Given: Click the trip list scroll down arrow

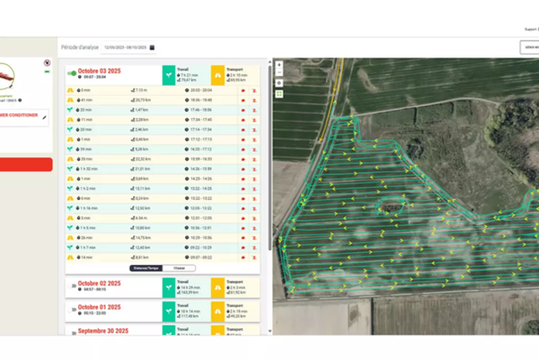Looking at the screenshot, I should (x=270, y=331).
